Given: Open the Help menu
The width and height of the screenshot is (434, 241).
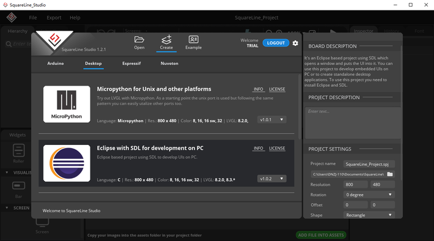Looking at the screenshot, I should click(75, 18).
